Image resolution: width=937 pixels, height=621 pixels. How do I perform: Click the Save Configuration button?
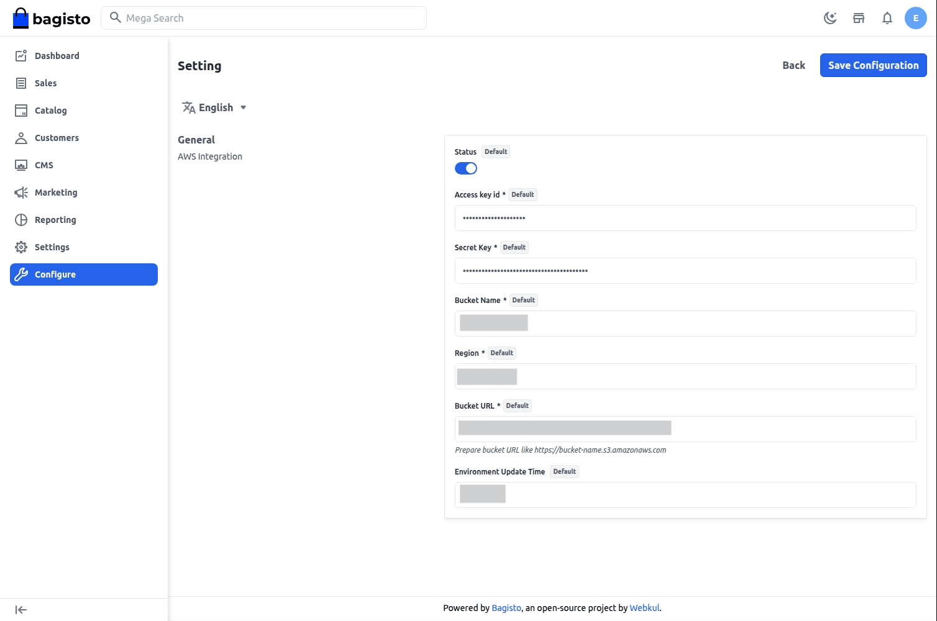pyautogui.click(x=872, y=65)
